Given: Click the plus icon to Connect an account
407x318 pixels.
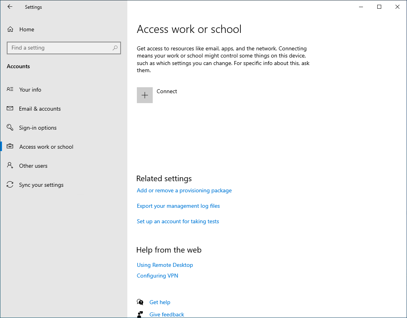Looking at the screenshot, I should (x=144, y=95).
